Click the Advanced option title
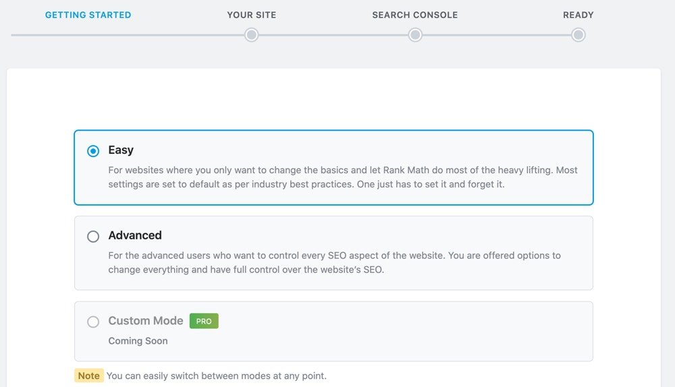Image resolution: width=675 pixels, height=387 pixels. click(135, 235)
